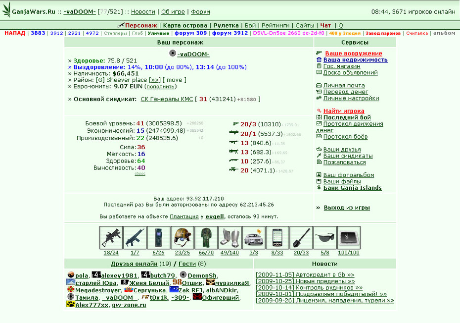
Task: Click the gun icon beside Ваше вооружение
Action: pyautogui.click(x=319, y=53)
